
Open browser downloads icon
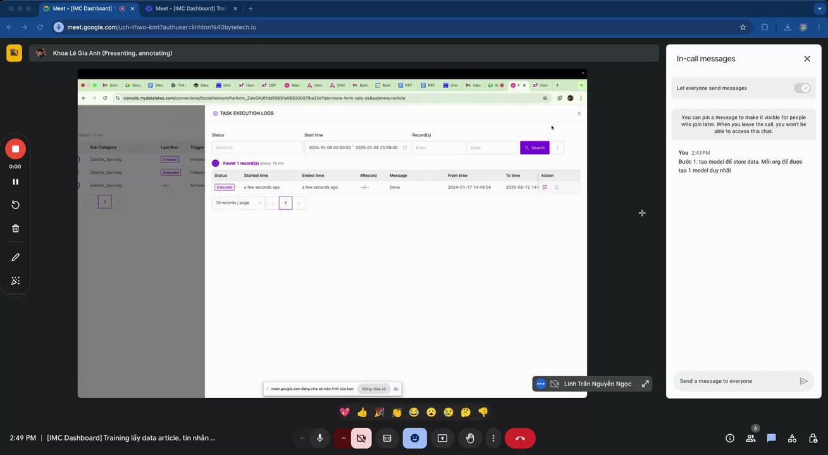(x=788, y=27)
